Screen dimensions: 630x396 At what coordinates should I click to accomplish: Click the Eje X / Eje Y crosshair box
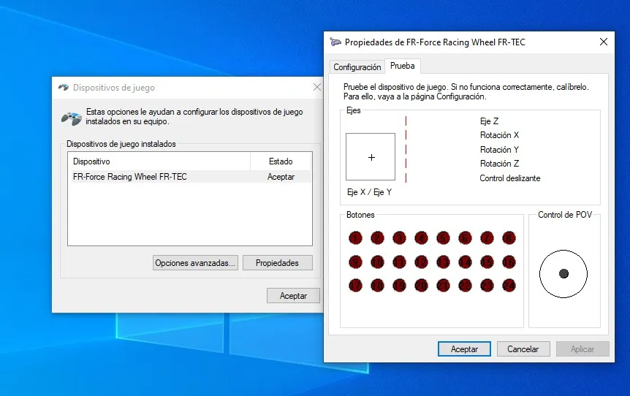pyautogui.click(x=371, y=156)
